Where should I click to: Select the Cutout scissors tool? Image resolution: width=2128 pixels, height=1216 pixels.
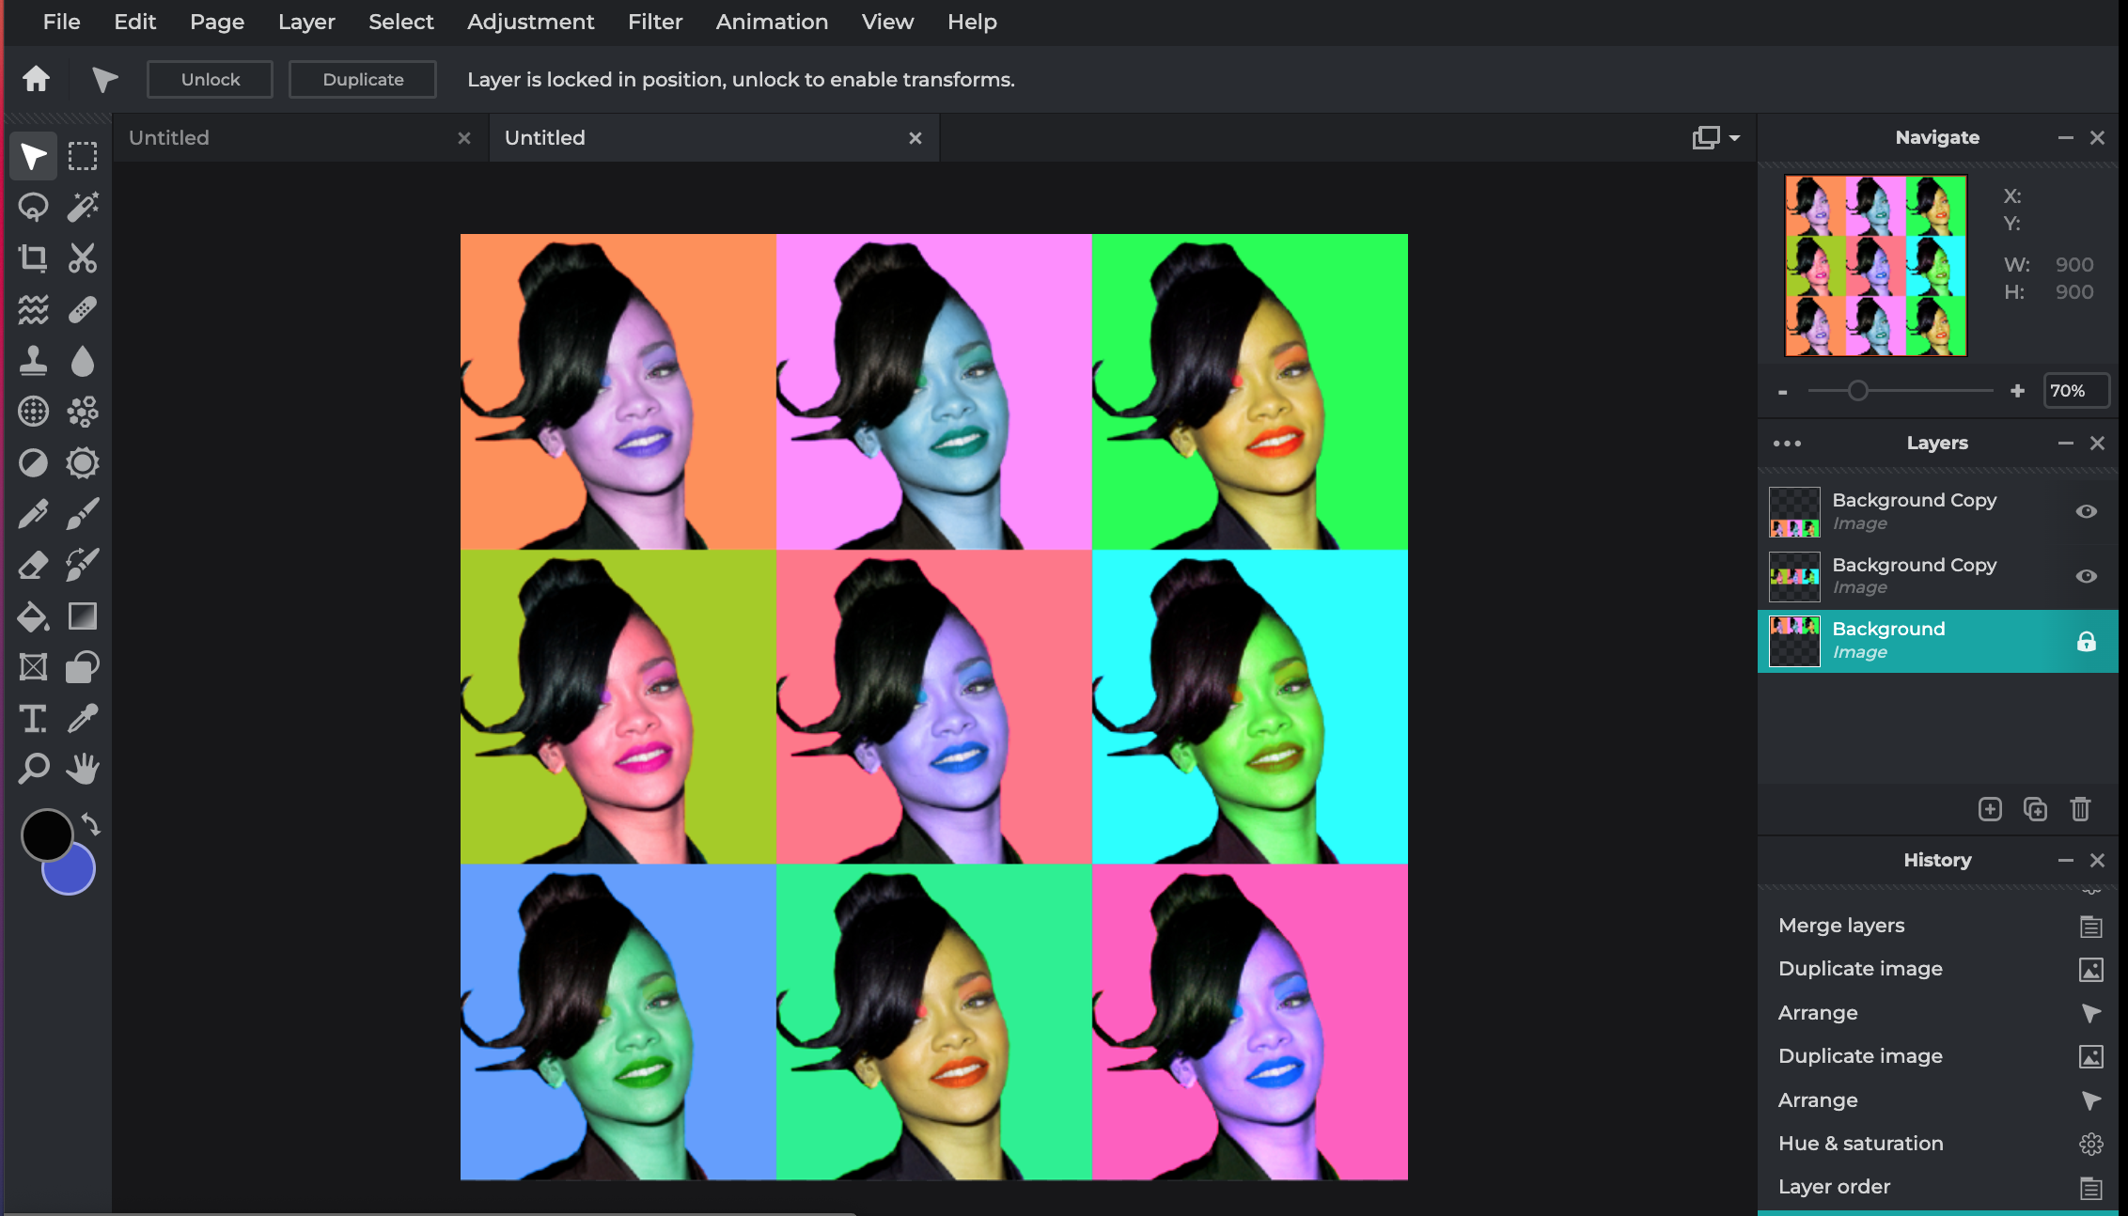coord(83,257)
